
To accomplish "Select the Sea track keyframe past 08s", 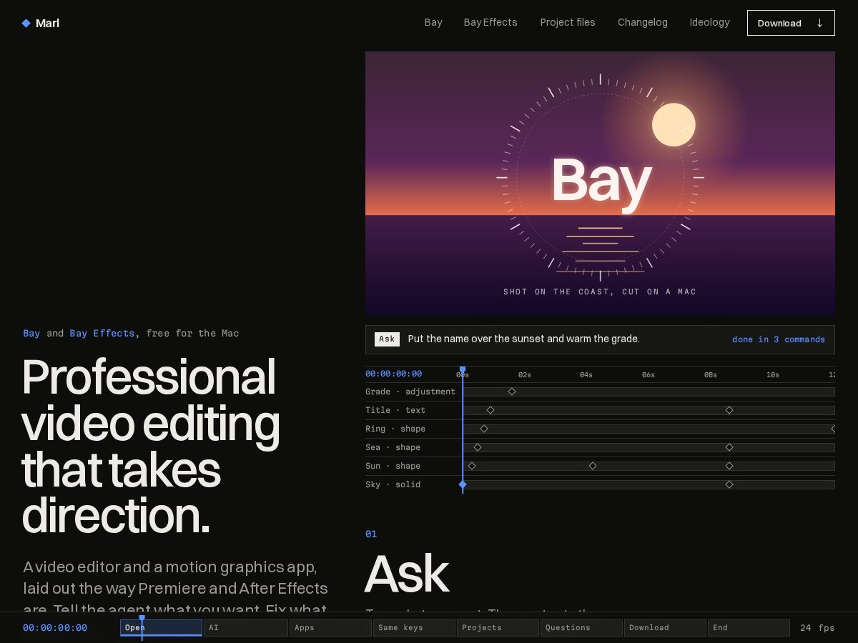I will [x=729, y=447].
